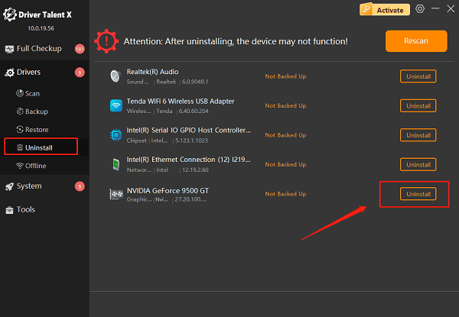The width and height of the screenshot is (459, 317).
Task: Click the Intel Ethernet network icon
Action: [116, 164]
